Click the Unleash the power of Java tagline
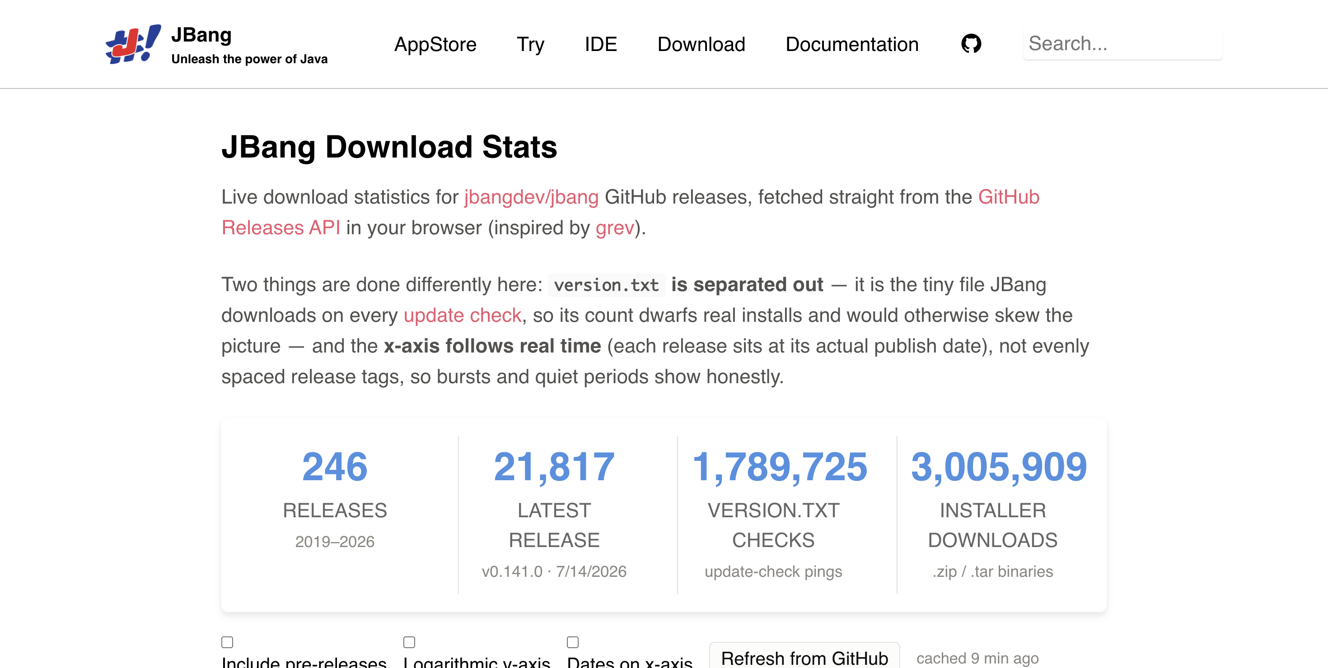The width and height of the screenshot is (1328, 668). point(249,59)
